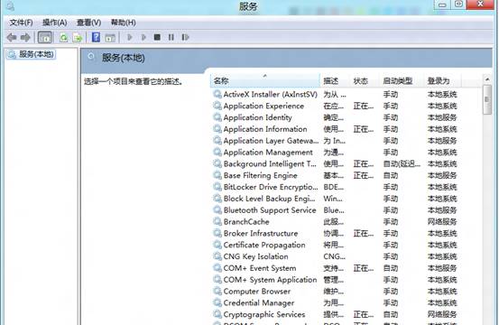
Task: Click gear icon beside Bluetooth Support Service
Action: pyautogui.click(x=217, y=209)
